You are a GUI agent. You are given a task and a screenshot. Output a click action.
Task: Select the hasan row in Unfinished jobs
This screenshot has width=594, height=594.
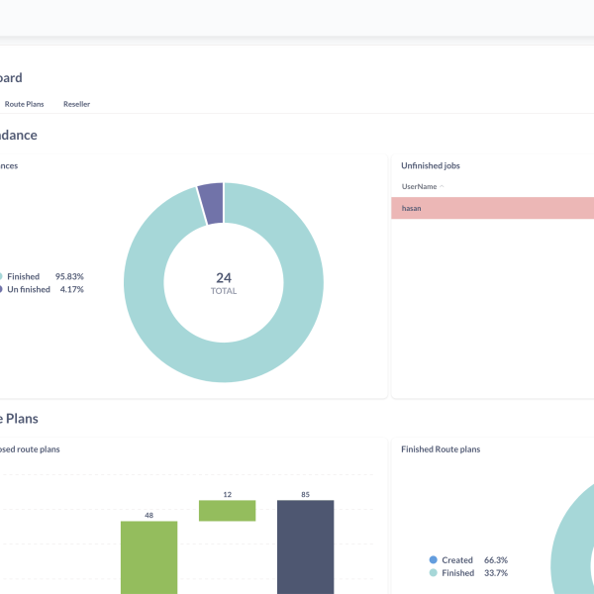(x=492, y=208)
